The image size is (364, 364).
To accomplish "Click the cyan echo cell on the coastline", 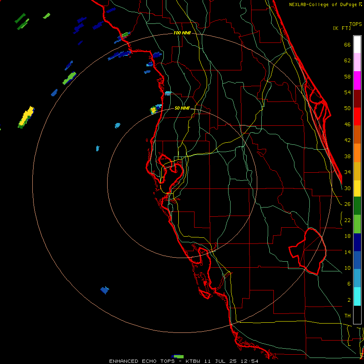I will (168, 93).
